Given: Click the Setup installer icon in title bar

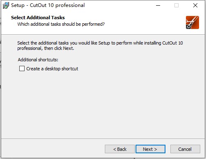Looking at the screenshot, I should click(6, 5).
